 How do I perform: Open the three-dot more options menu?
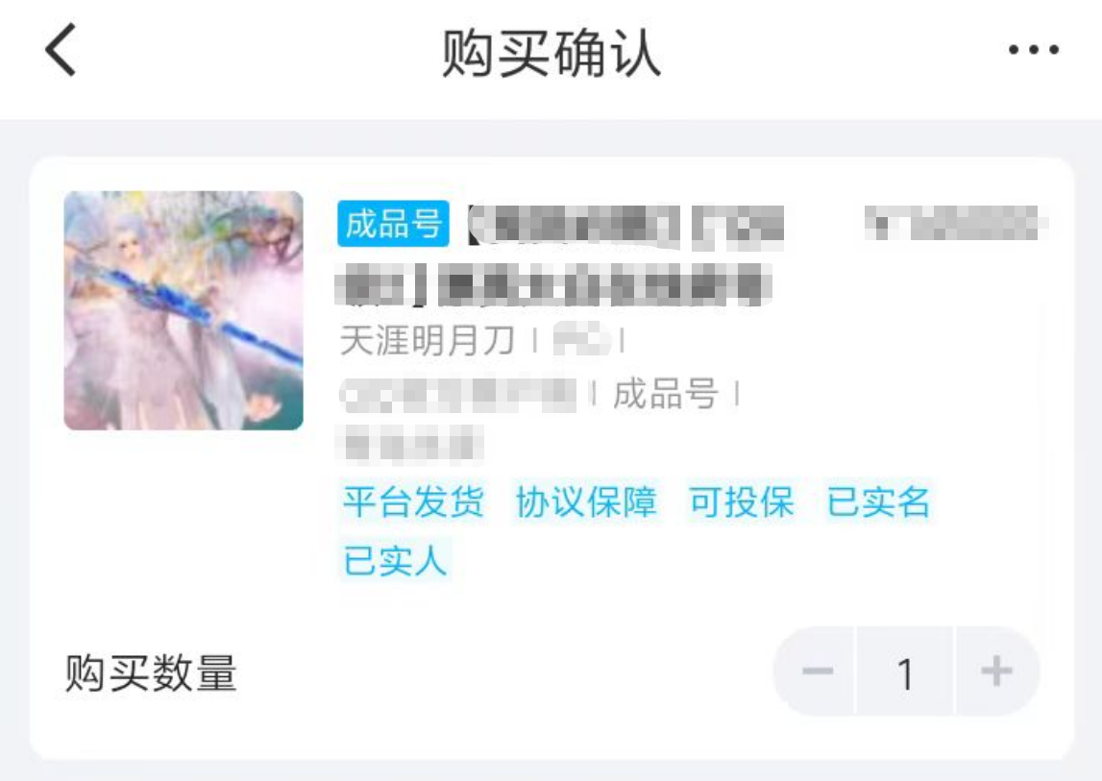pos(1033,49)
